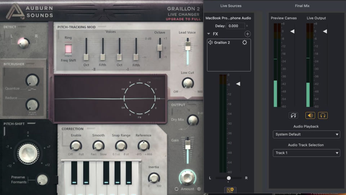This screenshot has width=346, height=195.
Task: Switch to the Final Mix tab
Action: (302, 6)
